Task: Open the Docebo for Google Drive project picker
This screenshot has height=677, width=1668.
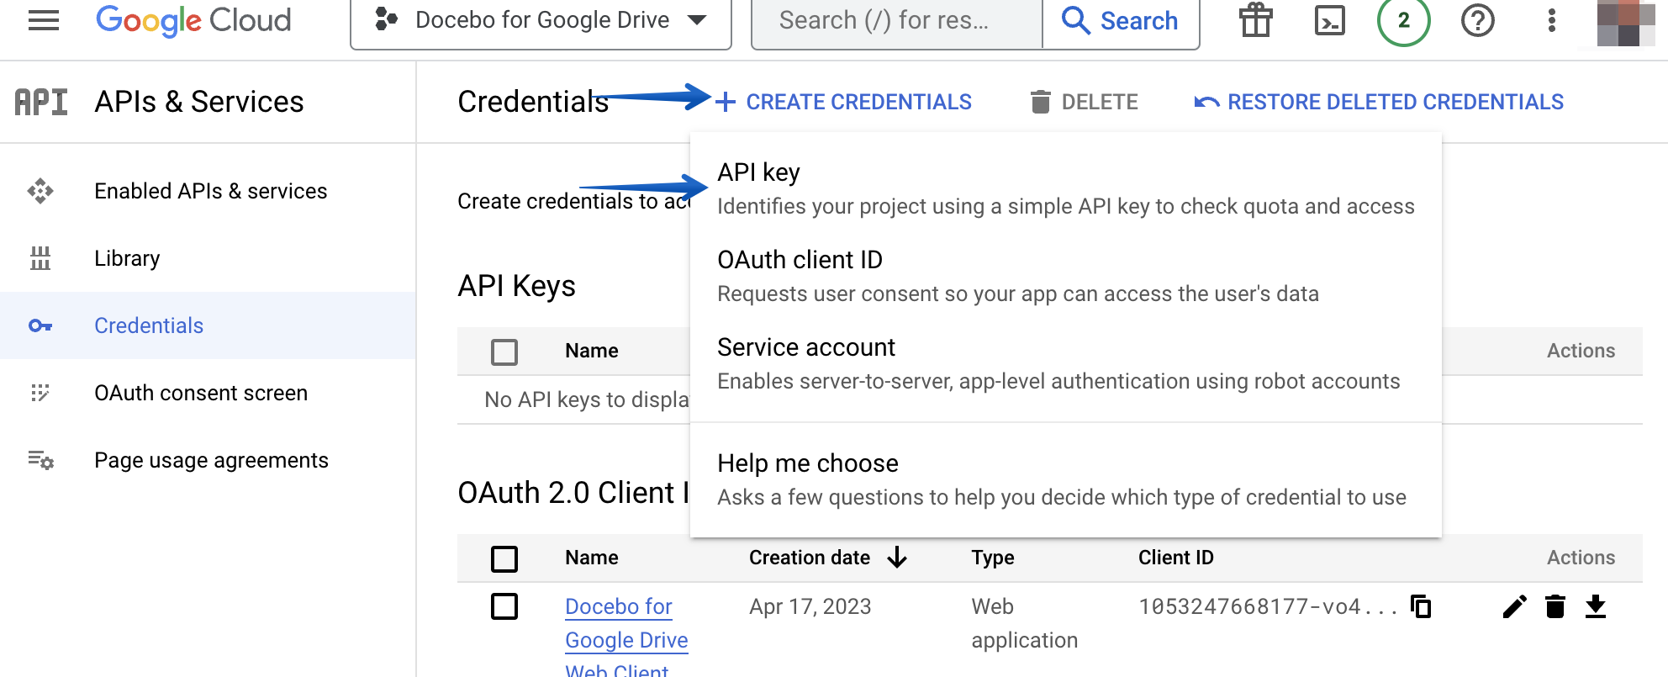Action: 541,20
